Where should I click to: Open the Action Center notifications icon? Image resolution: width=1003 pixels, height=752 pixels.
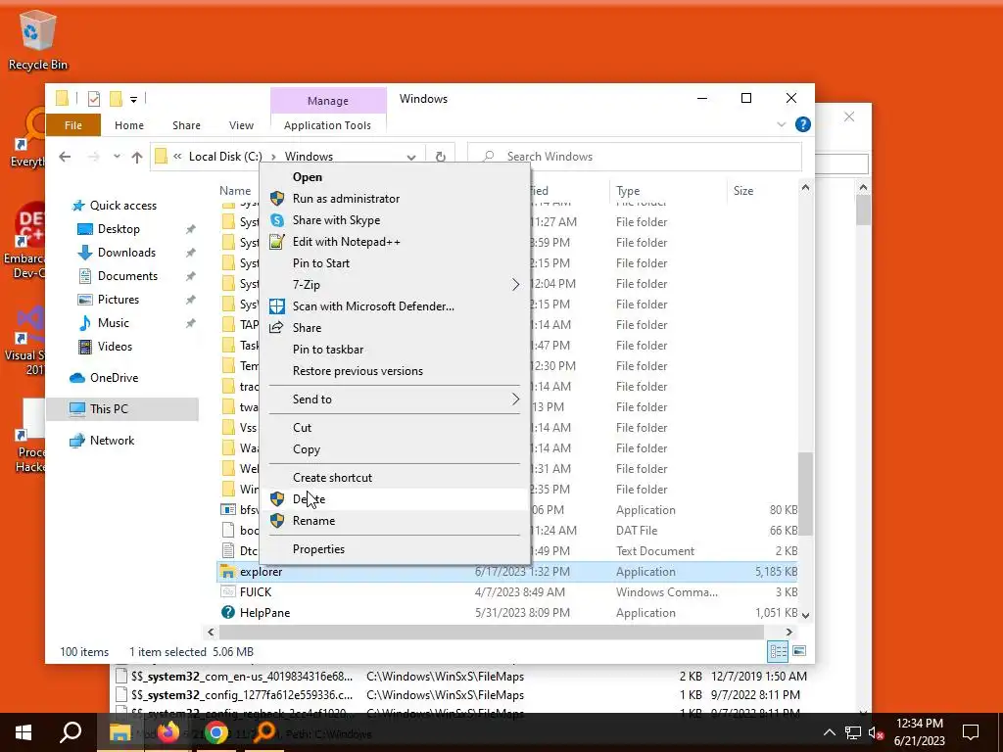point(971,732)
